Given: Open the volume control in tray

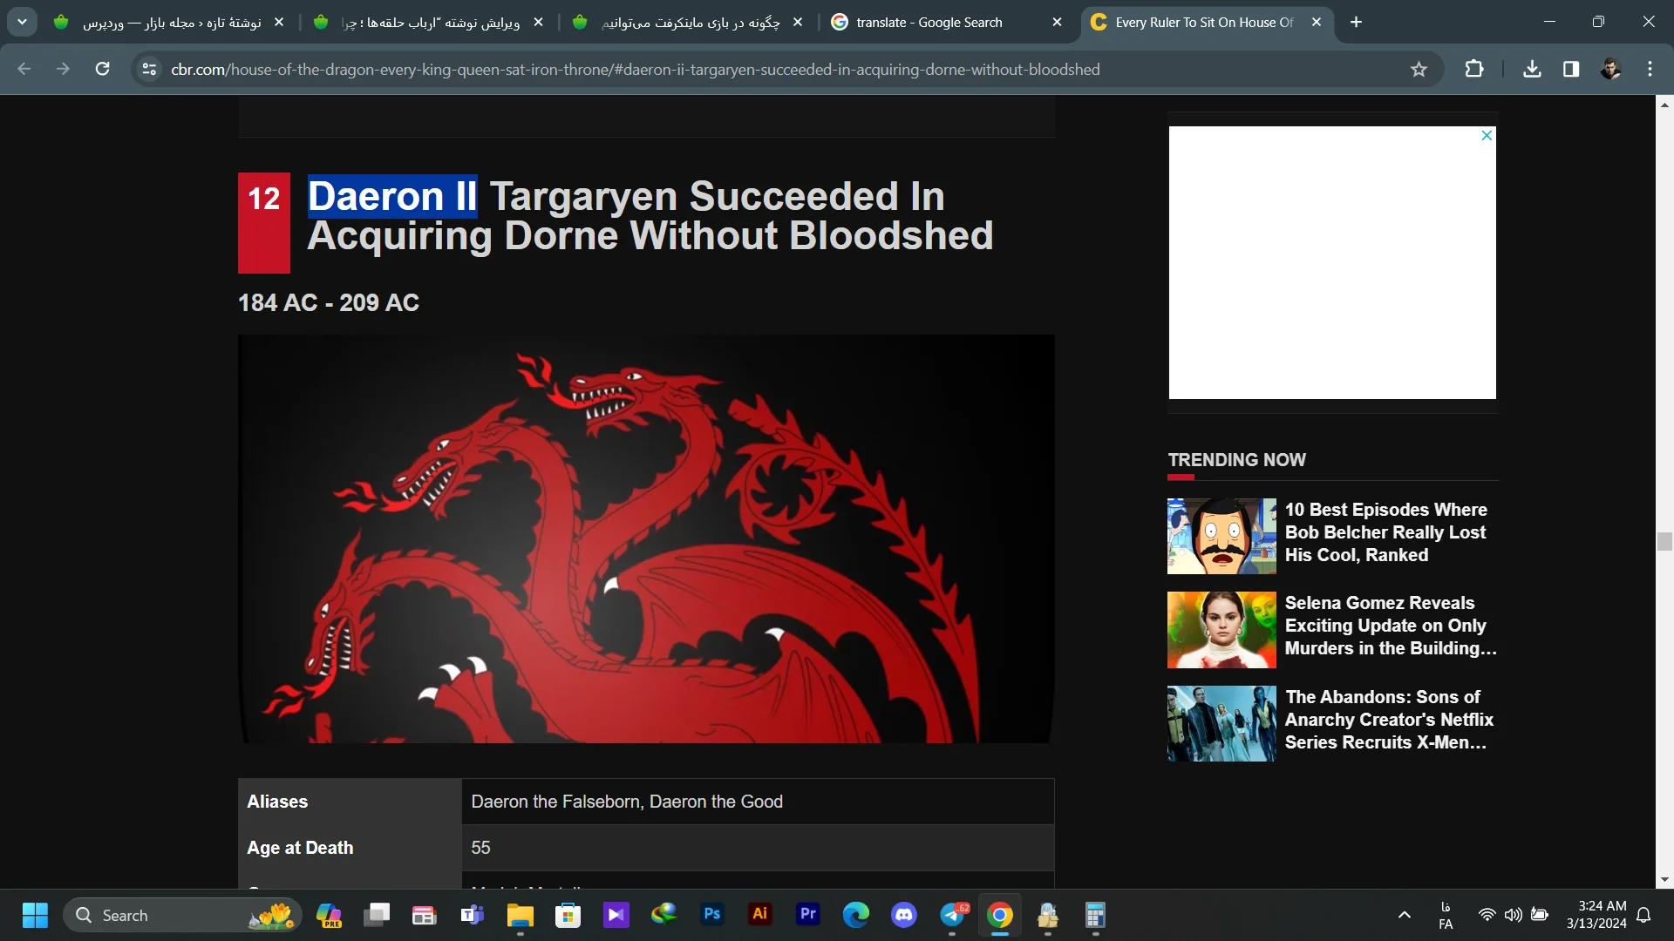Looking at the screenshot, I should click(x=1514, y=915).
